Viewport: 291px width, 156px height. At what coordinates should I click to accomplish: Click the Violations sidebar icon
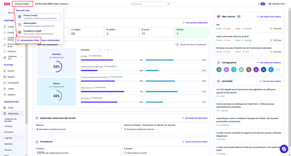click(5, 51)
